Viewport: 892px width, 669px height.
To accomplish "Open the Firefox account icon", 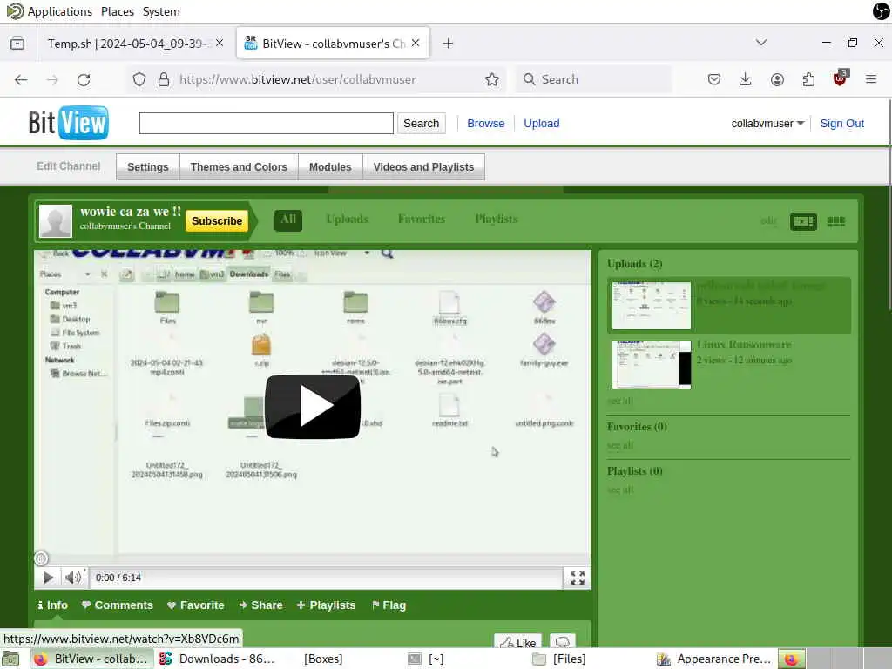I will pos(777,79).
